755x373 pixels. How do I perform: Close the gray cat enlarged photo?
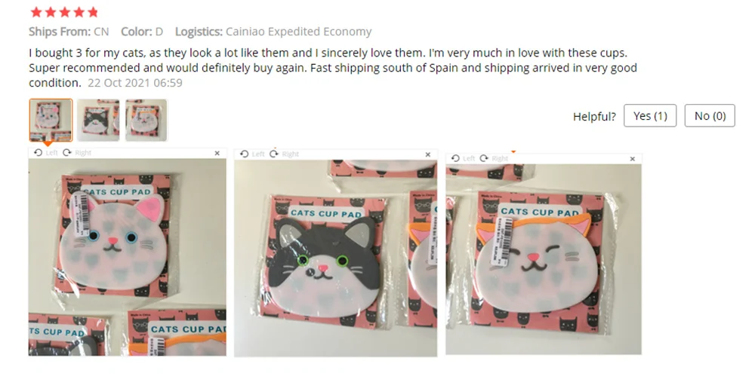pyautogui.click(x=427, y=154)
